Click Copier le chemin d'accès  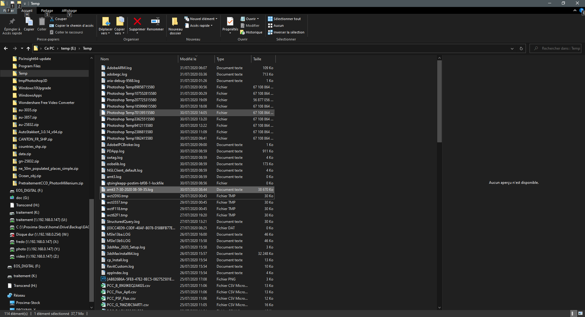71,26
